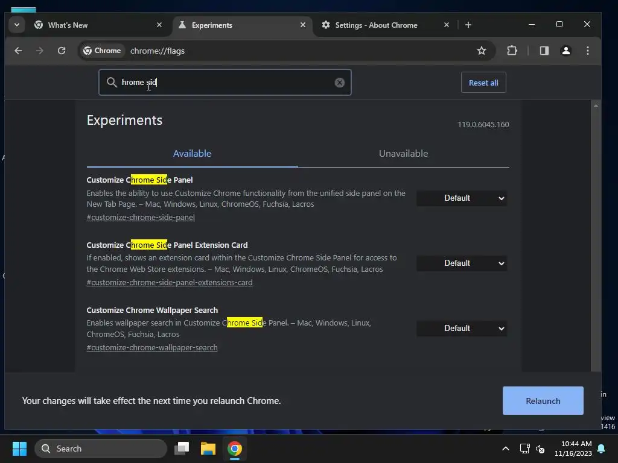Click the Experiments heading

[x=124, y=120]
